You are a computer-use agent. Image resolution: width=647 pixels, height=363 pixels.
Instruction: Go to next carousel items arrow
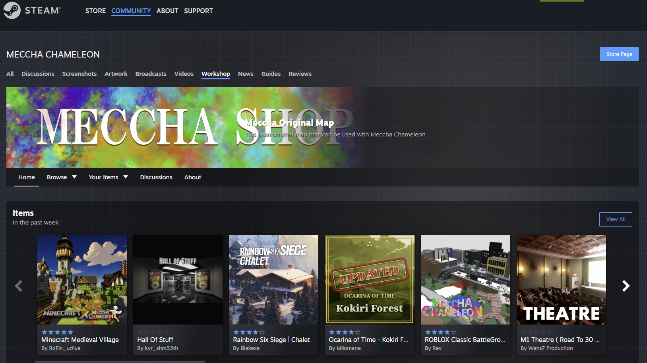click(626, 286)
